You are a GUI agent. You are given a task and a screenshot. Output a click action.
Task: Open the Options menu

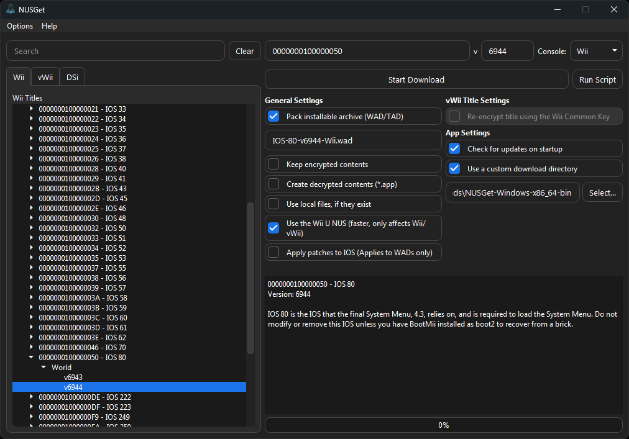(x=20, y=26)
